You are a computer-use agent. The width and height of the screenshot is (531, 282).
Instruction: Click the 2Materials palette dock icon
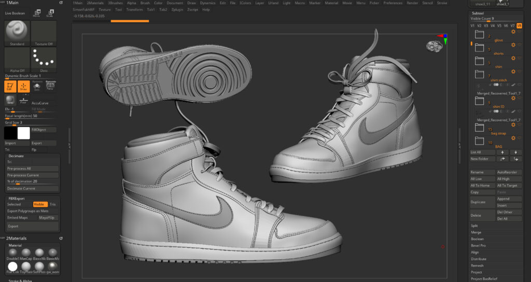[61, 238]
